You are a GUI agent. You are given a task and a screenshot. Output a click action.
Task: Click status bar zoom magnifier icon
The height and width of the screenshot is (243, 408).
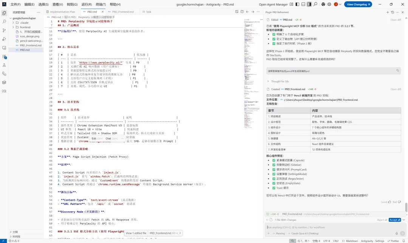[x=292, y=241]
